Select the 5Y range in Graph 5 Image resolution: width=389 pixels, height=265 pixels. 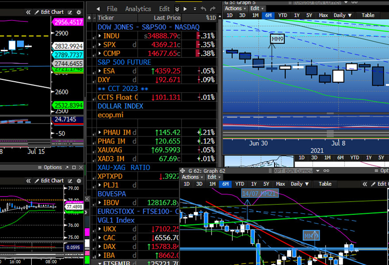point(309,15)
